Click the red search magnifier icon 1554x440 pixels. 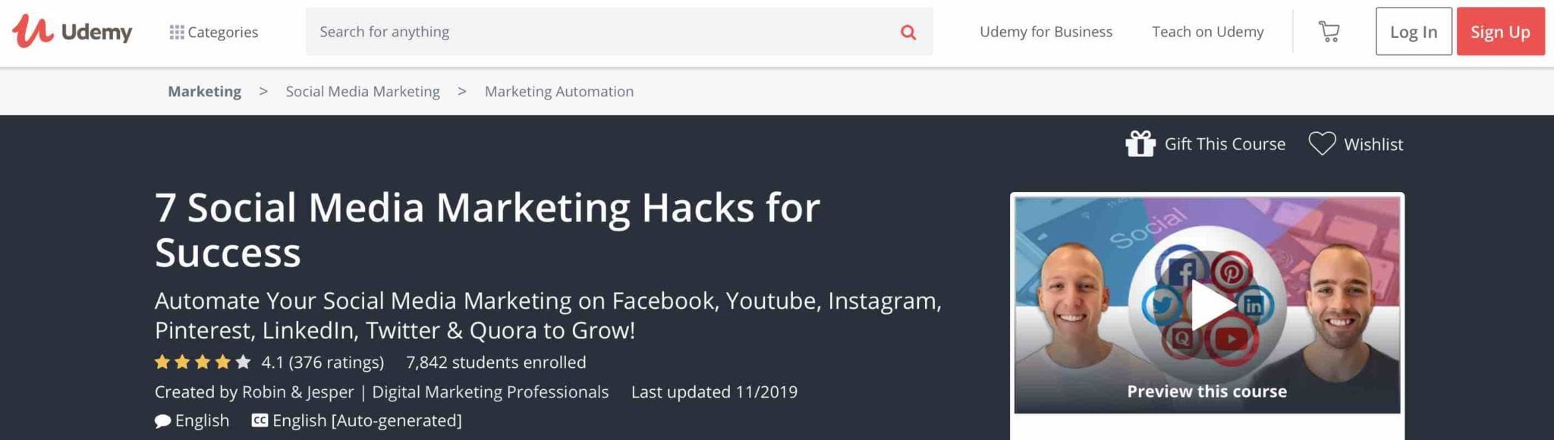(x=908, y=32)
